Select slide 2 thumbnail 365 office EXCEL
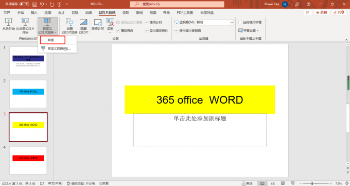Viewport: 350px width, 186px height. coord(28,94)
